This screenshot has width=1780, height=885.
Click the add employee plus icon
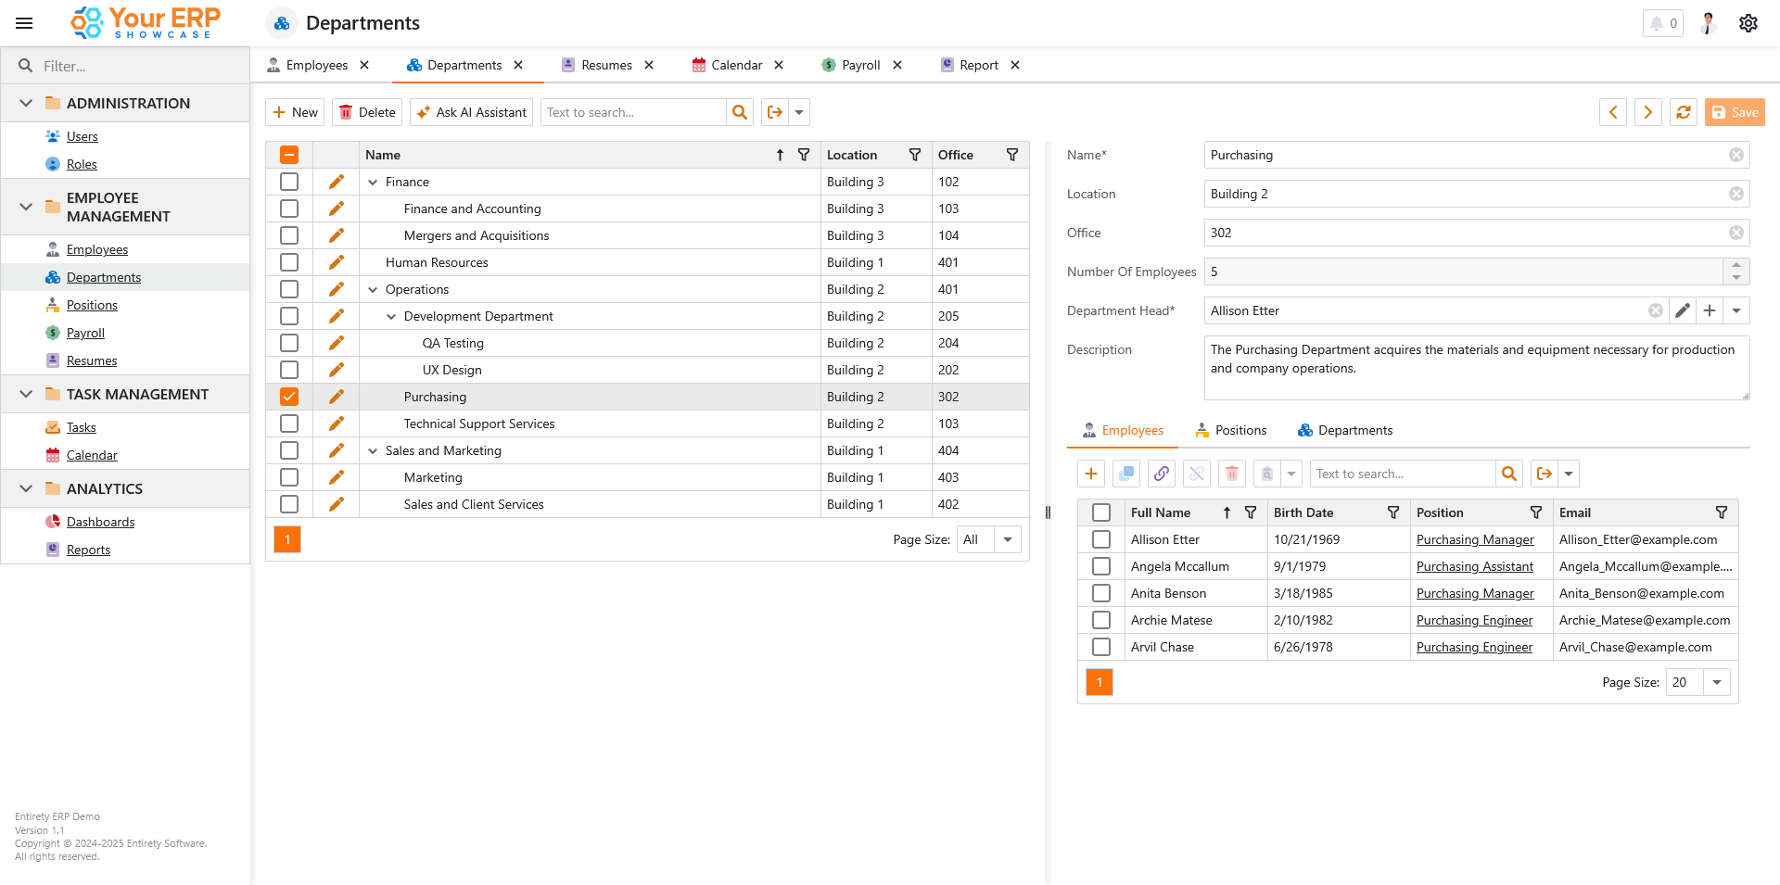coord(1091,474)
